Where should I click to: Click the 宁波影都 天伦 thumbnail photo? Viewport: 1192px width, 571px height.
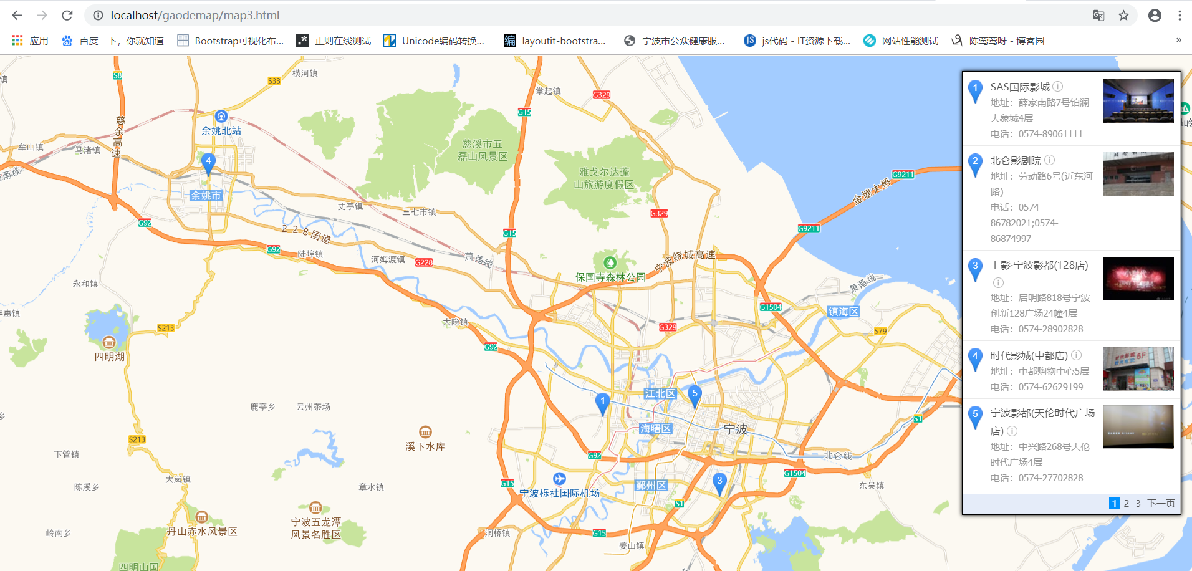(x=1138, y=427)
